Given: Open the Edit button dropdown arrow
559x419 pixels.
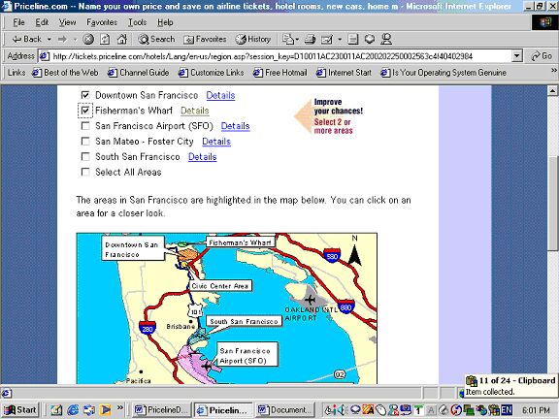Looking at the screenshot, I should (340, 39).
